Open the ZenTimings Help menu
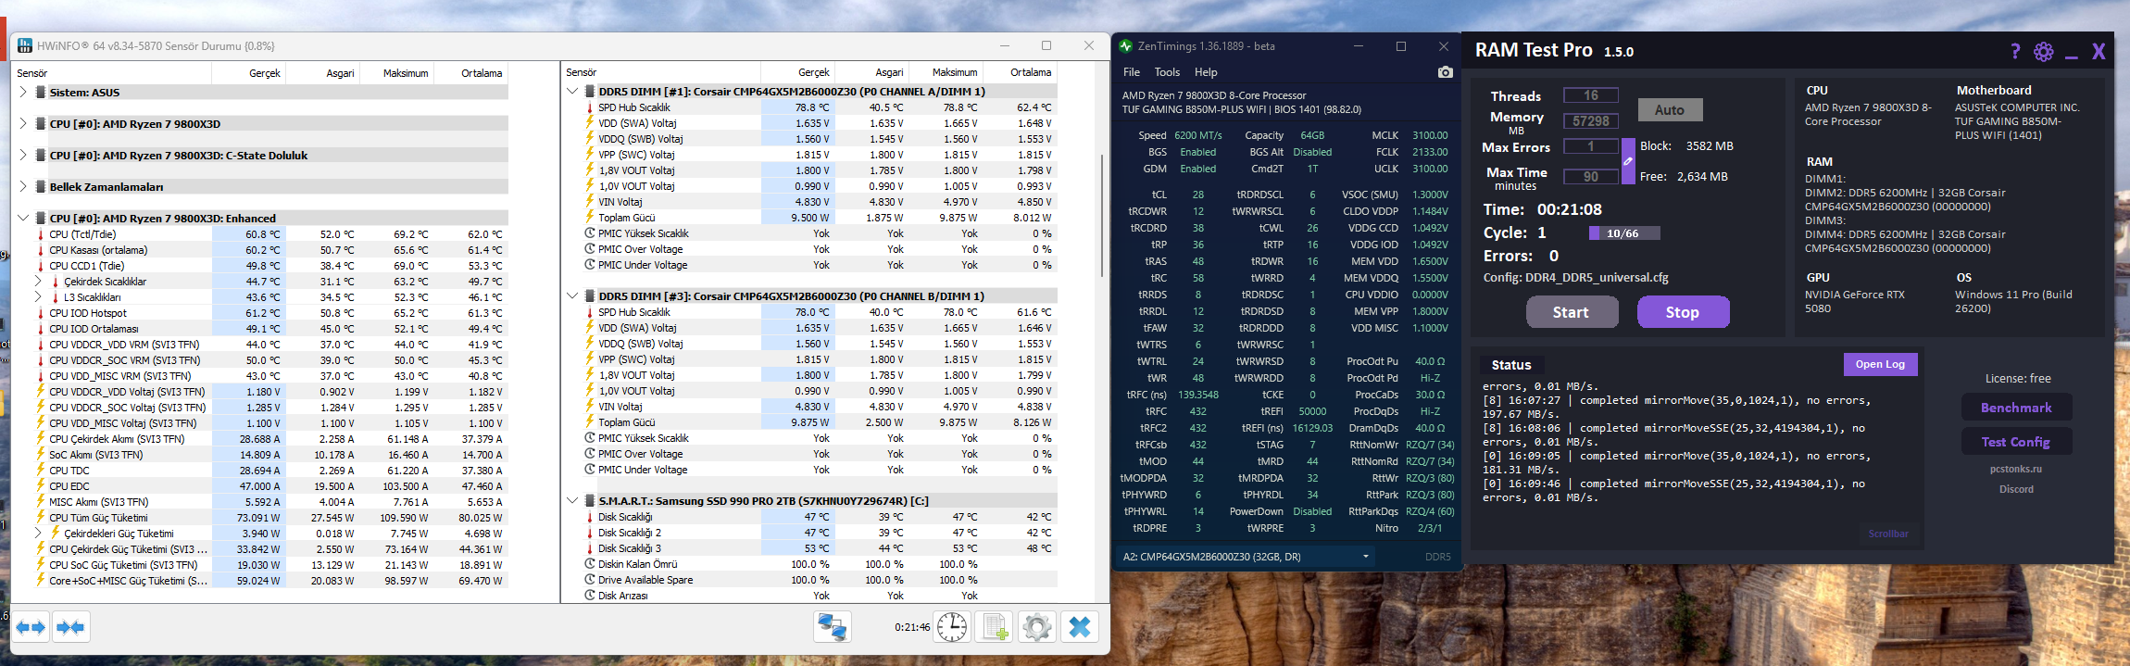2130x666 pixels. (1206, 72)
